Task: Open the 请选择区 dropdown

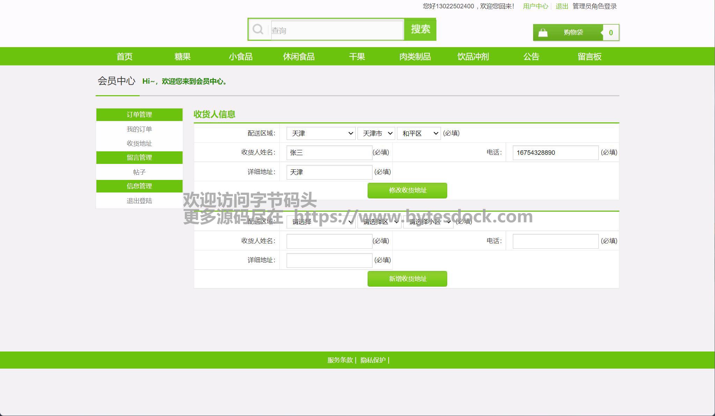Action: click(x=379, y=222)
